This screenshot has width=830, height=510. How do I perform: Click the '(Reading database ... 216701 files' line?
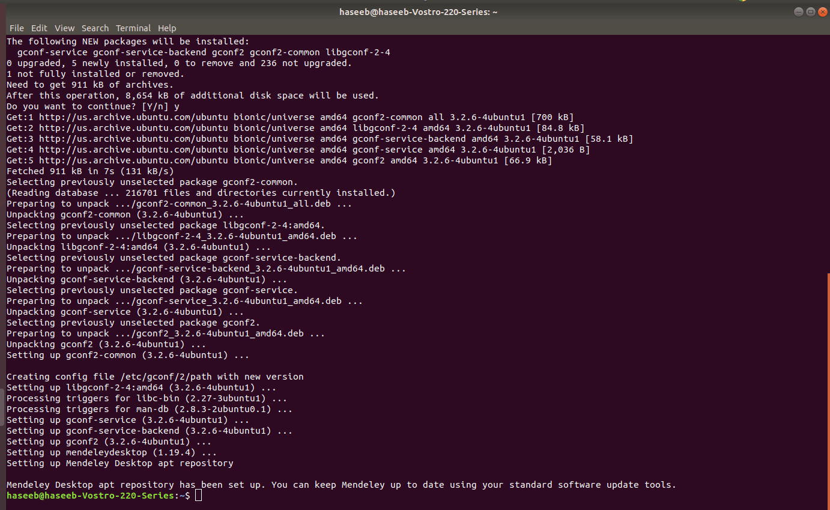(201, 193)
